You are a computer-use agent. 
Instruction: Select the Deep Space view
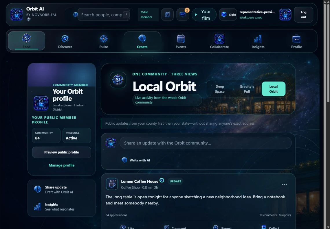pos(219,89)
